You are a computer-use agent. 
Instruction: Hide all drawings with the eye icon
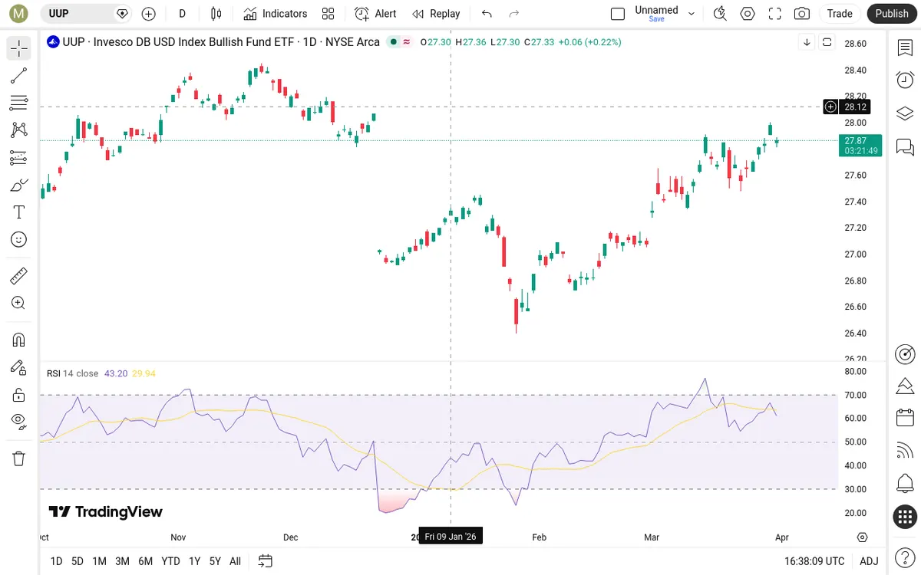19,420
